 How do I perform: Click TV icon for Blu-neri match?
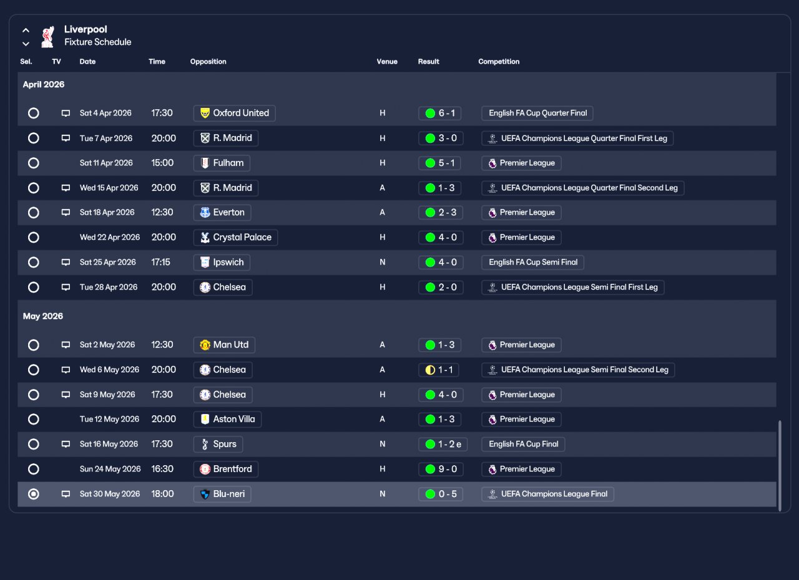point(66,494)
